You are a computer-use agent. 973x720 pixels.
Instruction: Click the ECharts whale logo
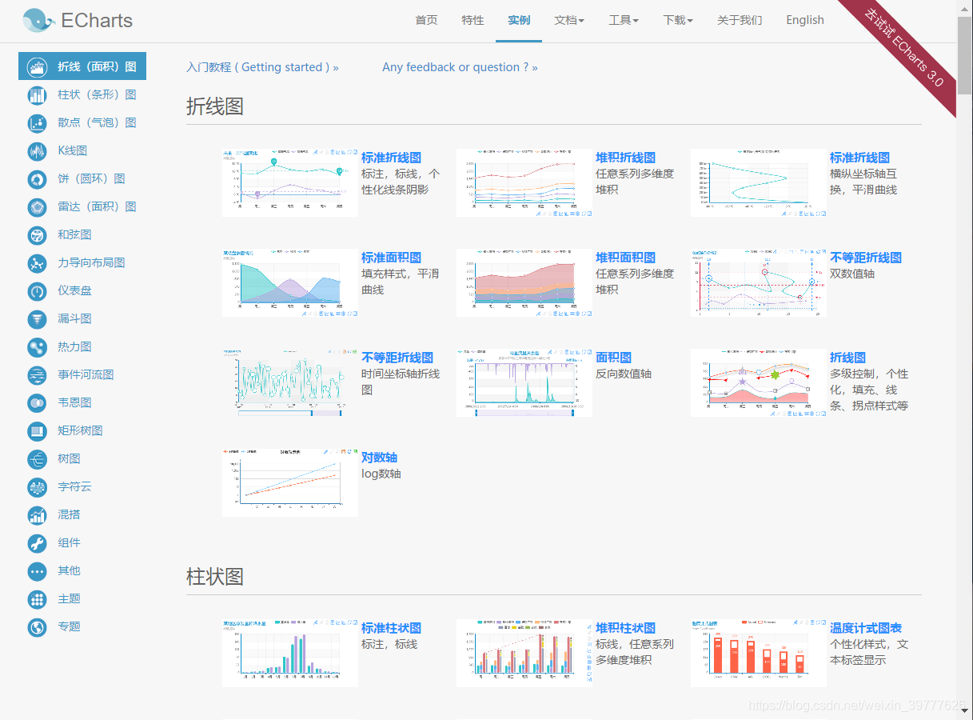[x=38, y=20]
